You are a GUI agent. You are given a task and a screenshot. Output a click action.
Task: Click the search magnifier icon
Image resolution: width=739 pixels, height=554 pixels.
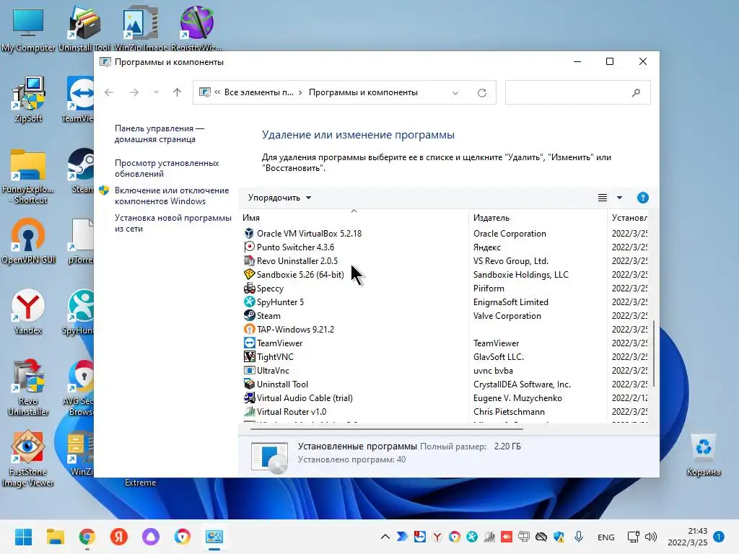coord(636,93)
